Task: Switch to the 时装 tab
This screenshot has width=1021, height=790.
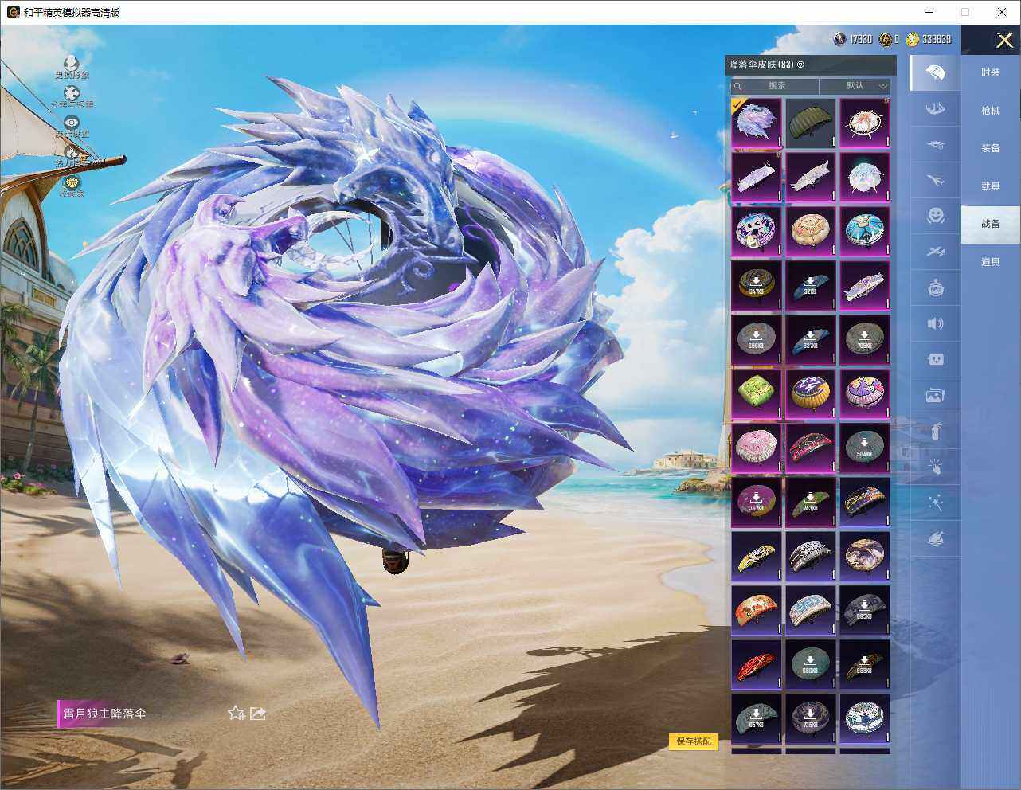Action: click(991, 72)
